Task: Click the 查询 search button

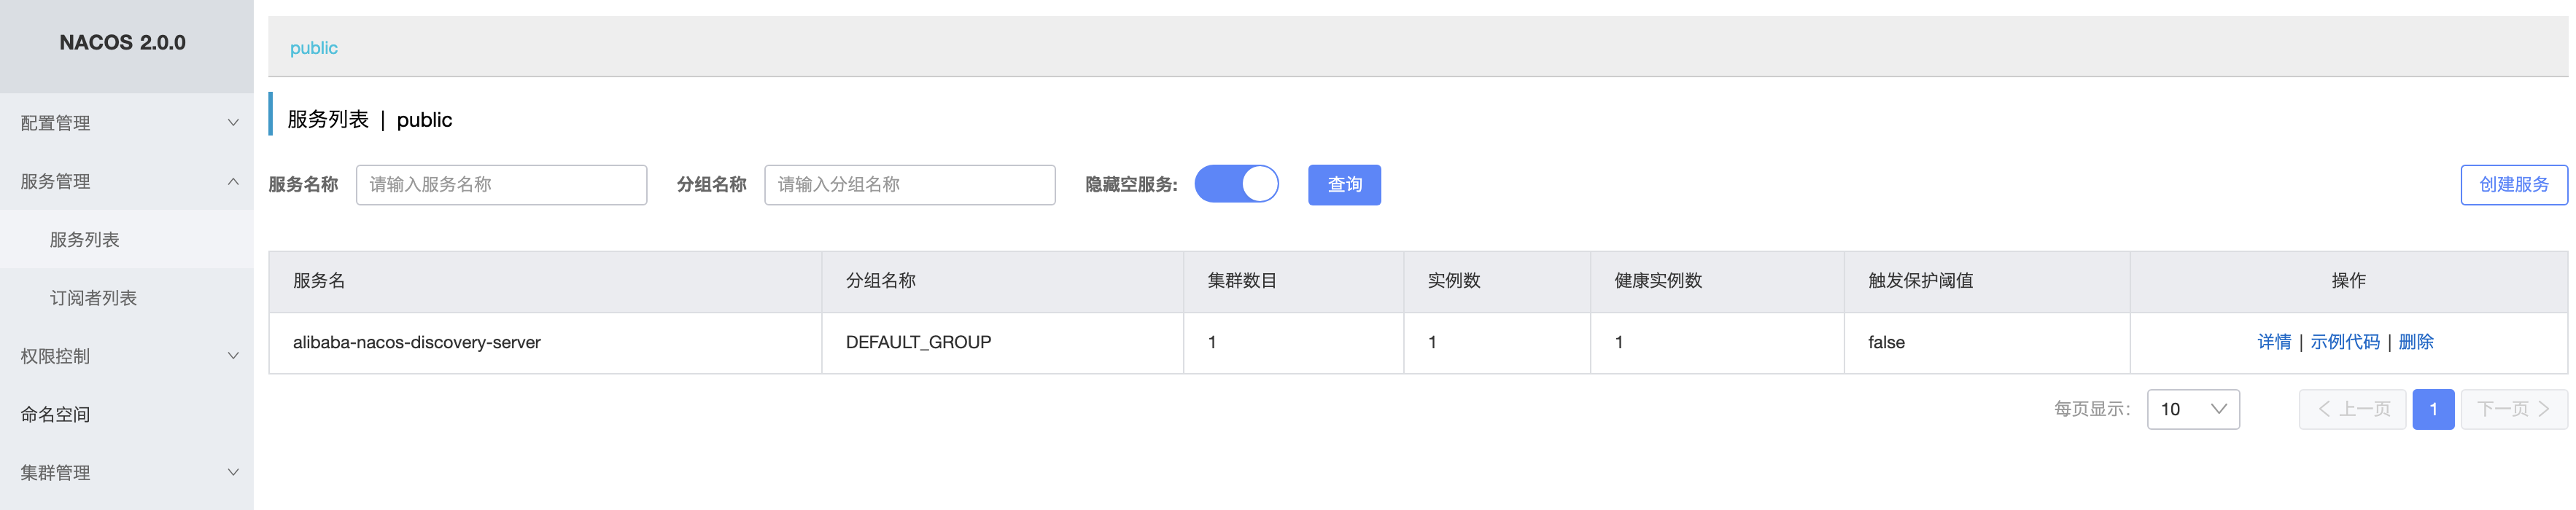Action: (x=1344, y=184)
